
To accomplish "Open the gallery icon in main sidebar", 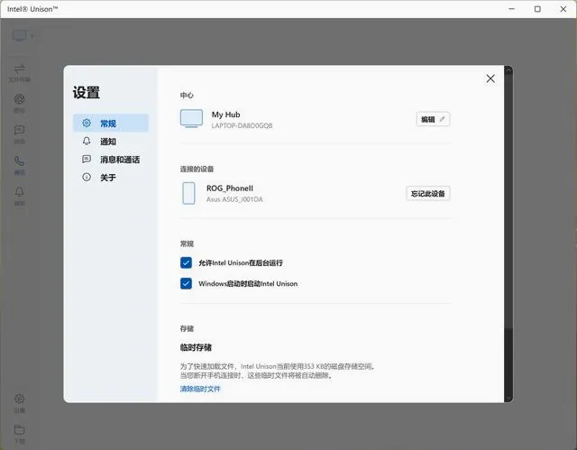I will (x=20, y=104).
